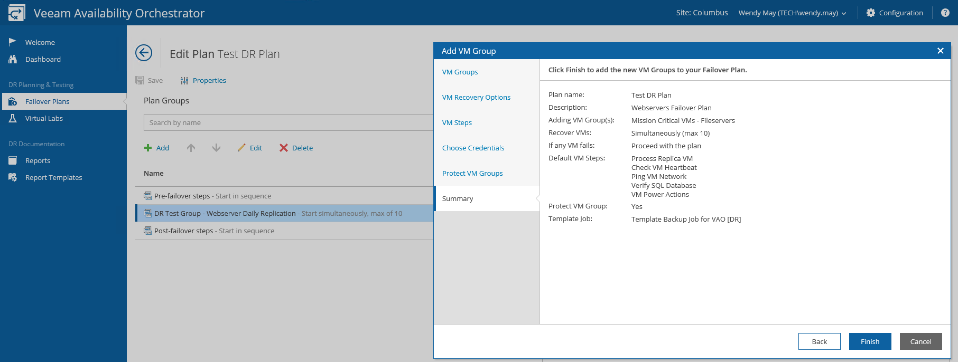Move group up with the up arrow

191,148
